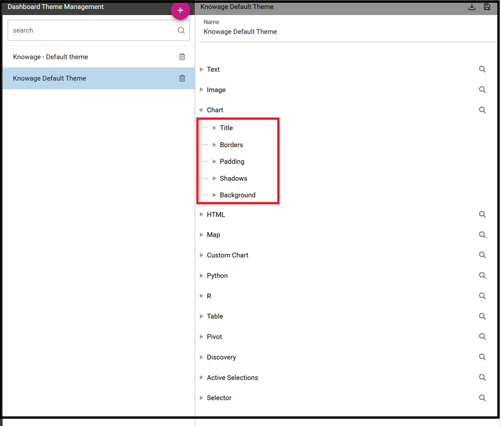Click the magnifier icon in the Active Selections row
The image size is (501, 426).
[x=482, y=378]
